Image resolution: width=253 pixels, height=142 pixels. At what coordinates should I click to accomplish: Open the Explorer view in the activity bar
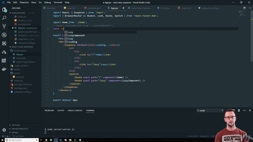[x=4, y=9]
